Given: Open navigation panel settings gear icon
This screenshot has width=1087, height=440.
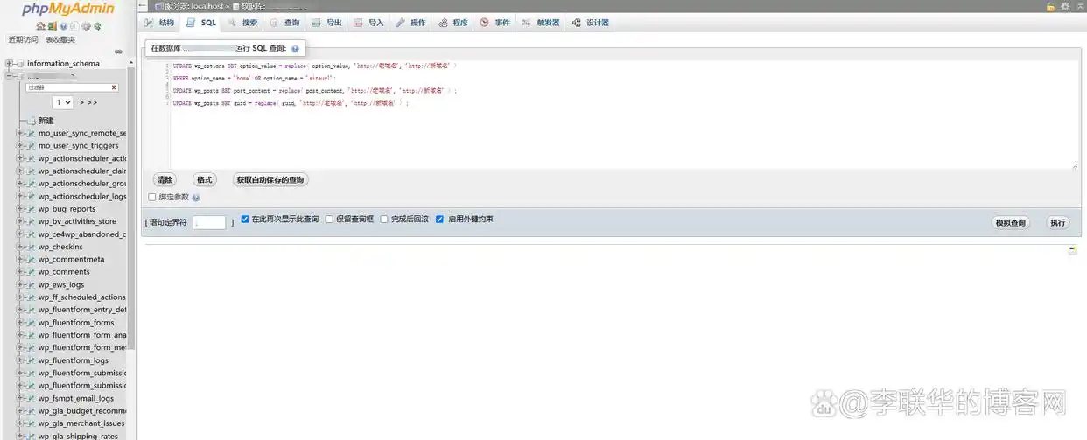Looking at the screenshot, I should pyautogui.click(x=86, y=26).
